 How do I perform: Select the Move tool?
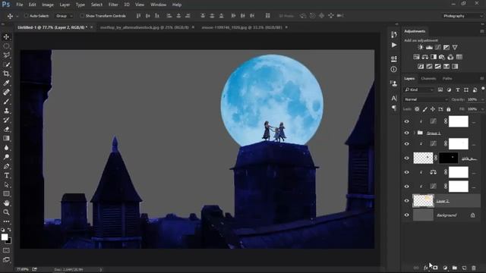click(x=6, y=37)
